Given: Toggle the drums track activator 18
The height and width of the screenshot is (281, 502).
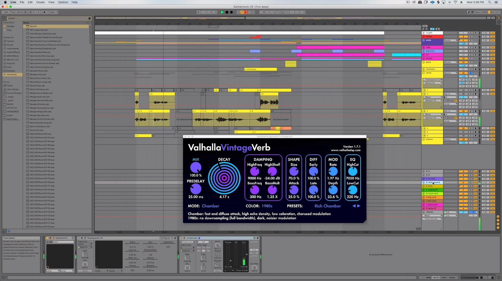Looking at the screenshot, I should click(464, 58).
